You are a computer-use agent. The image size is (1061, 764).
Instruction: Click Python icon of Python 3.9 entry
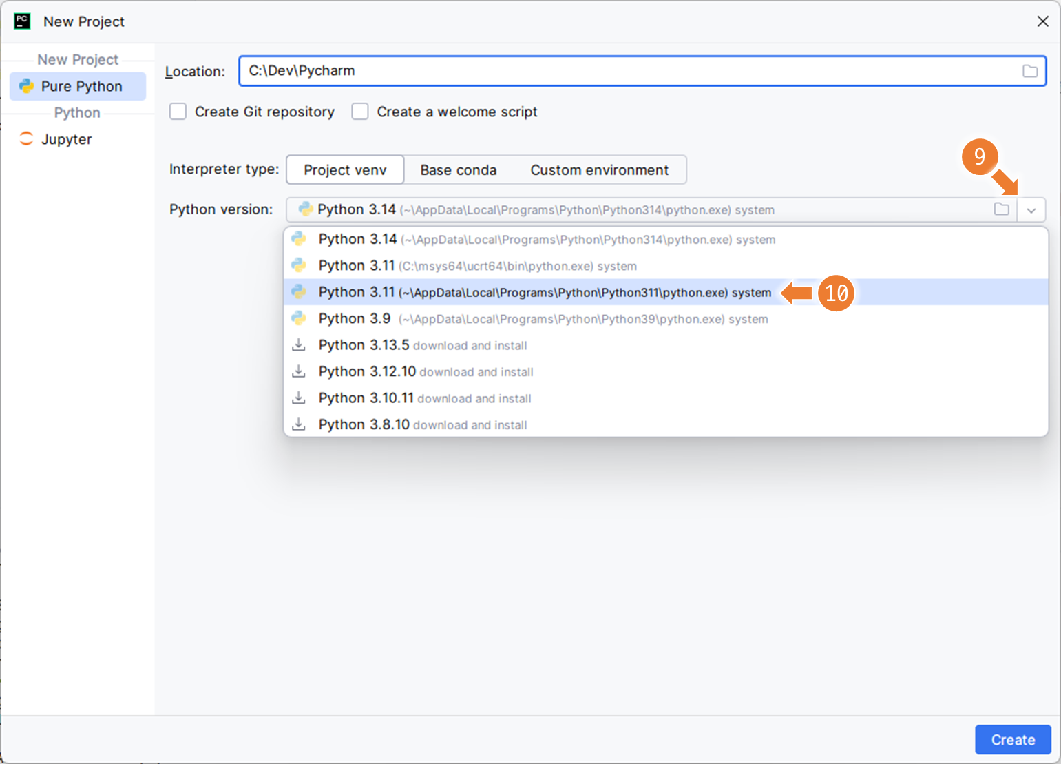point(299,318)
